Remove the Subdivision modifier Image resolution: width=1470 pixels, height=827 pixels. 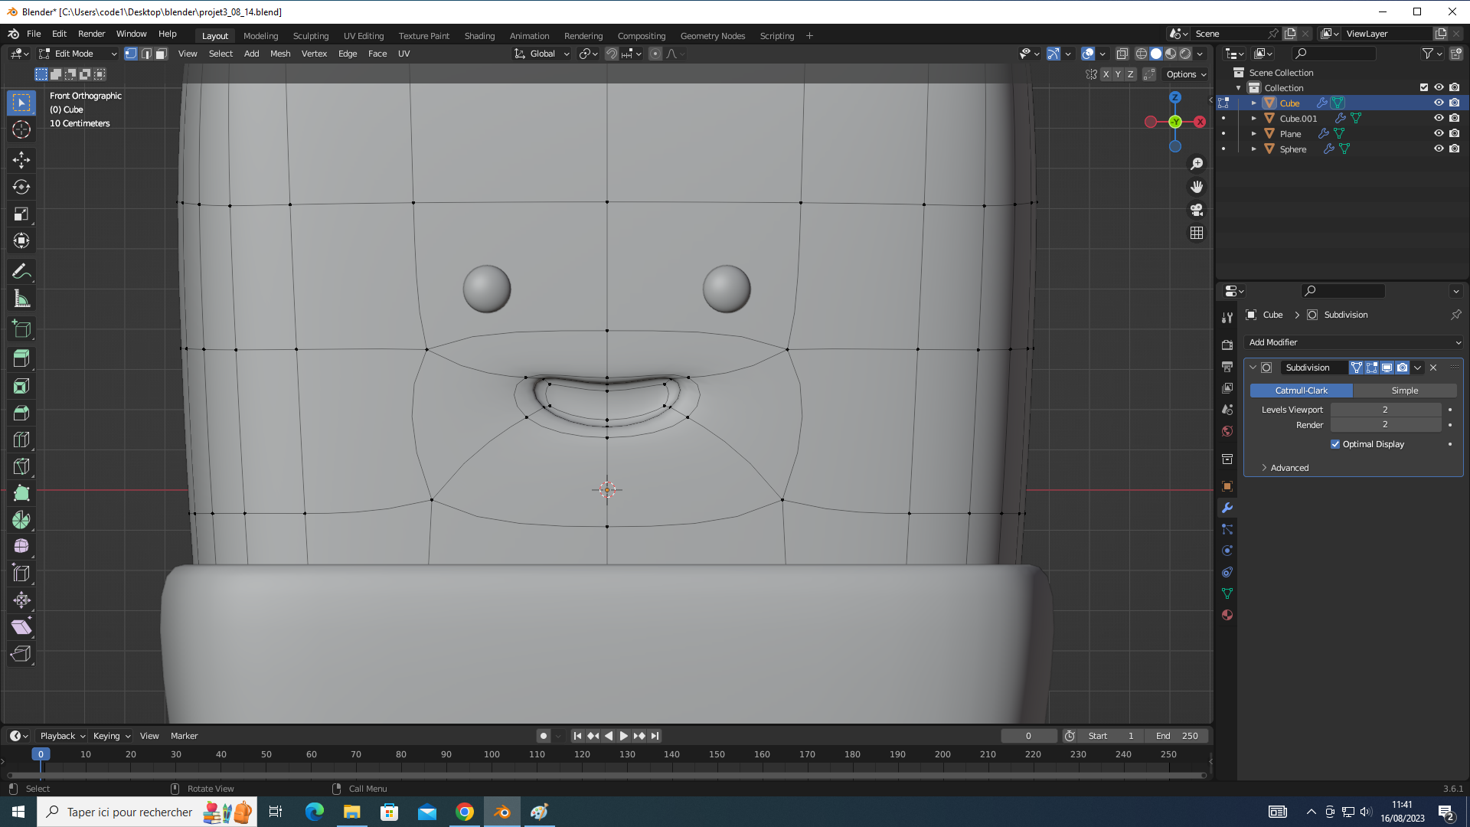coord(1433,368)
